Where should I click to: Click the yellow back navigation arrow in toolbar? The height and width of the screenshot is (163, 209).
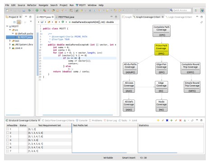pyautogui.click(x=115, y=10)
